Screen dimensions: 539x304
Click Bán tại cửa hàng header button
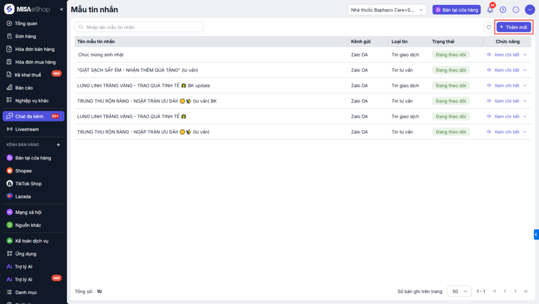tap(456, 9)
